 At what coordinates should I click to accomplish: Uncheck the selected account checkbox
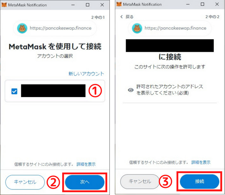point(14,91)
